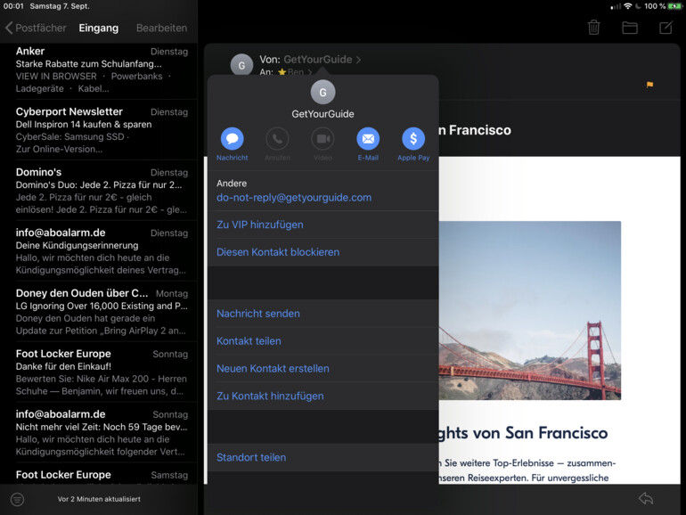Select Zu Kontakt hinzufügen
Image resolution: width=686 pixels, height=515 pixels.
(x=323, y=396)
